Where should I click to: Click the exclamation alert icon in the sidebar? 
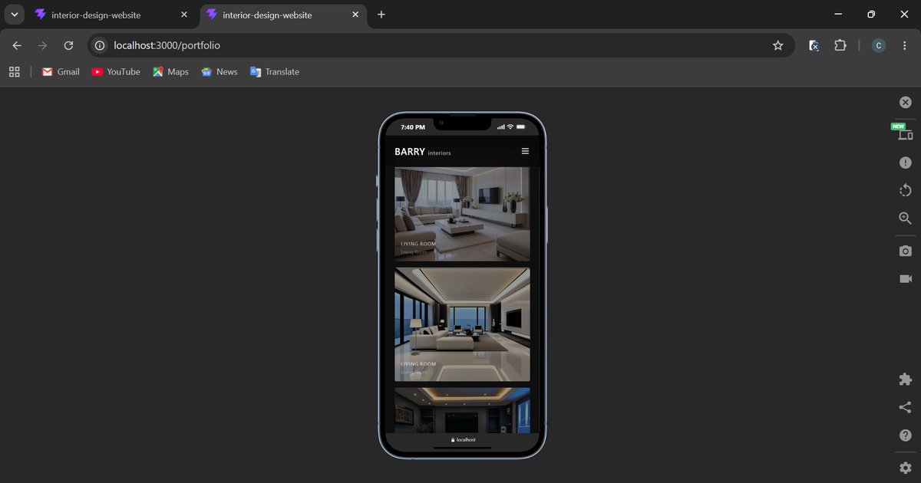pos(906,163)
